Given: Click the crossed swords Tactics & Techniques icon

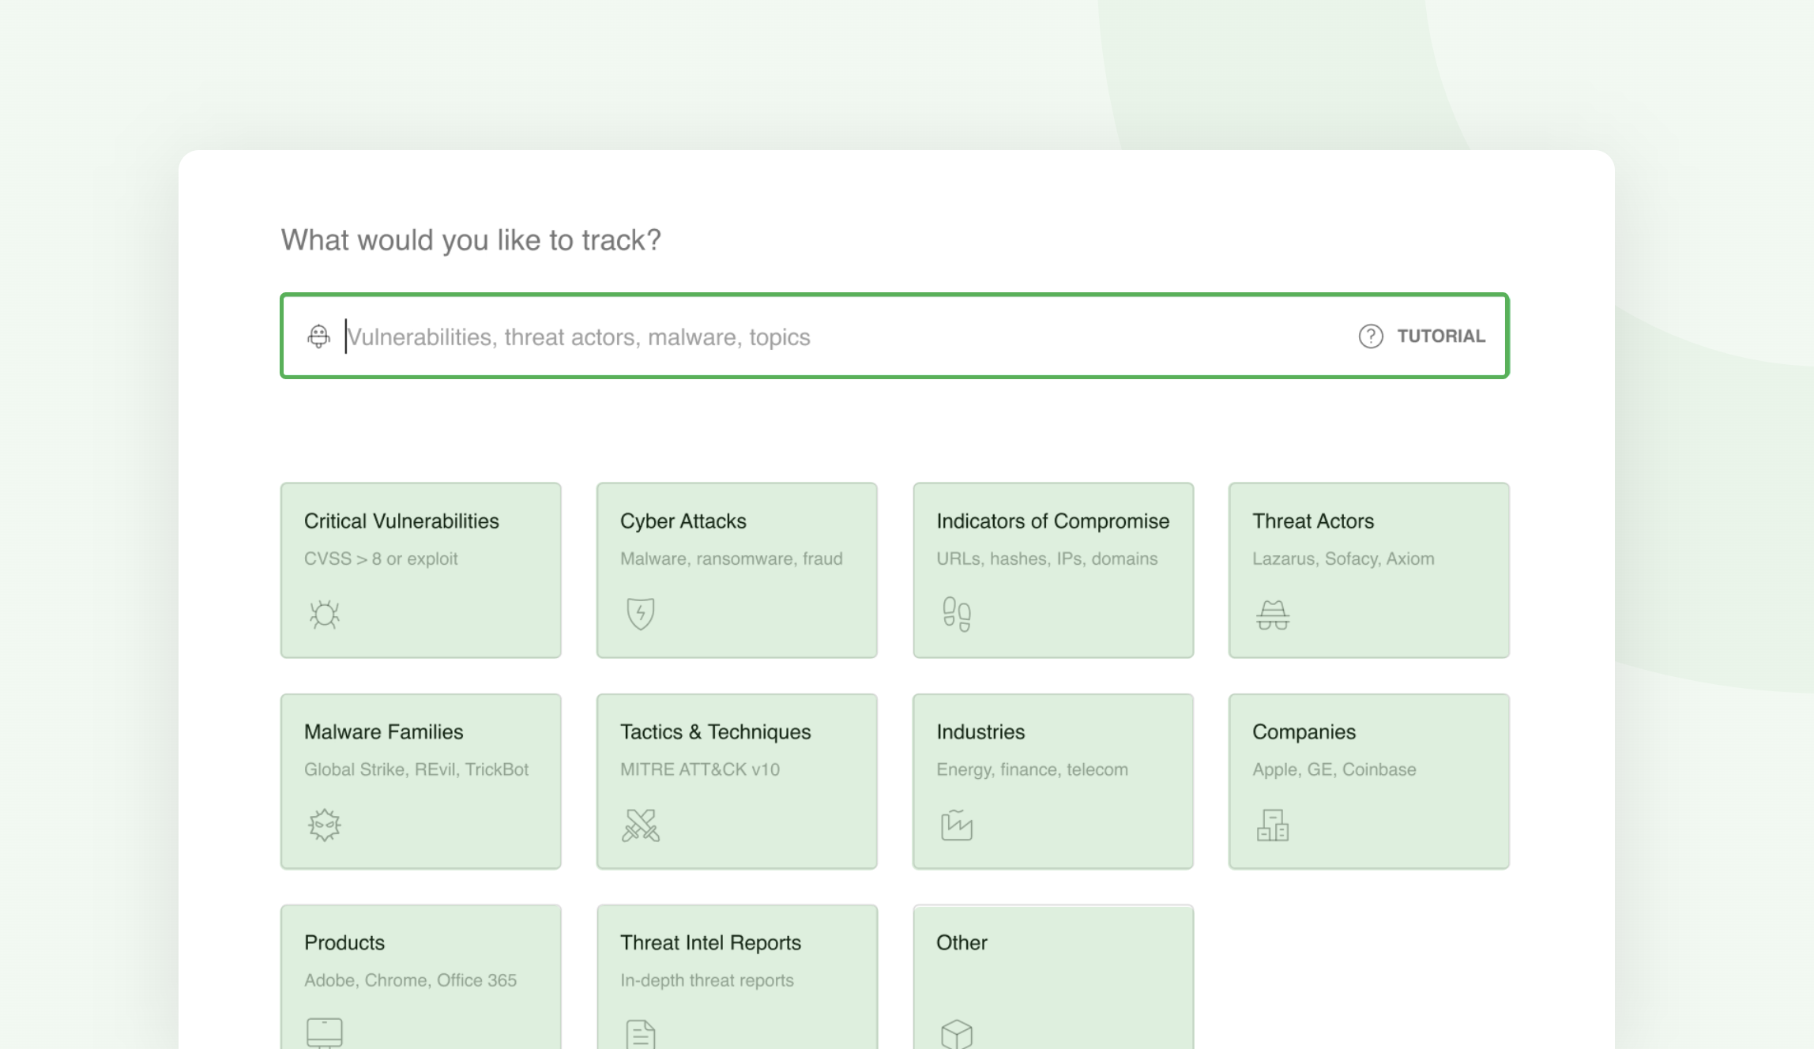Looking at the screenshot, I should [x=640, y=825].
